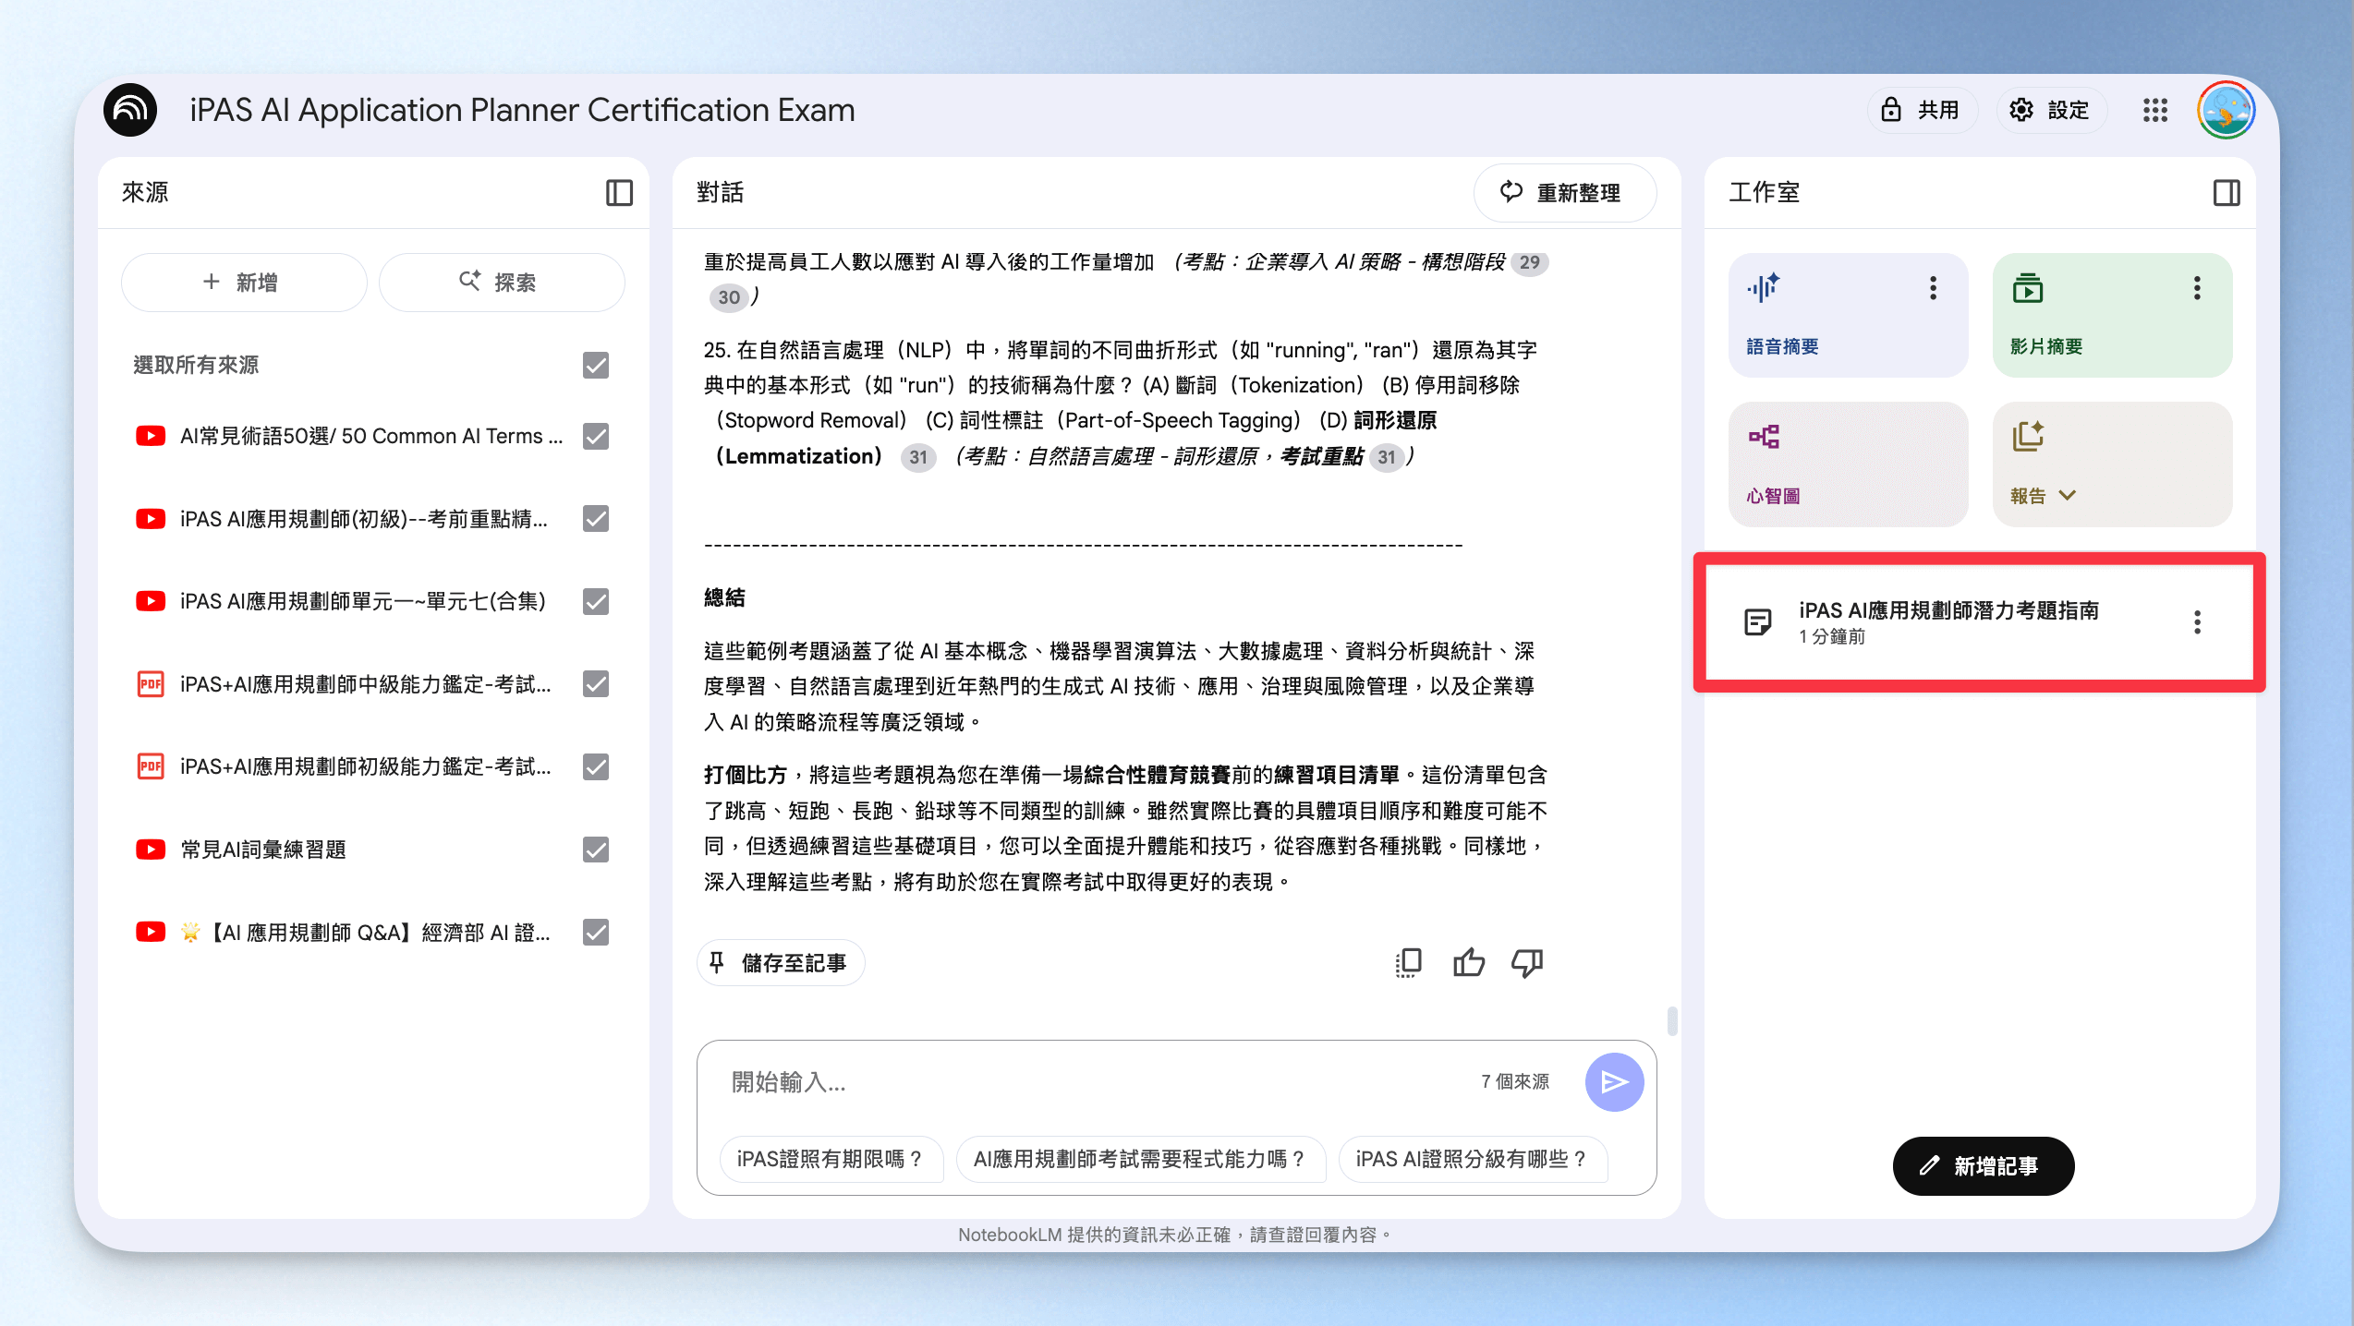Collapse the 工作室 studio panel icon
The image size is (2354, 1326).
coord(2227,192)
